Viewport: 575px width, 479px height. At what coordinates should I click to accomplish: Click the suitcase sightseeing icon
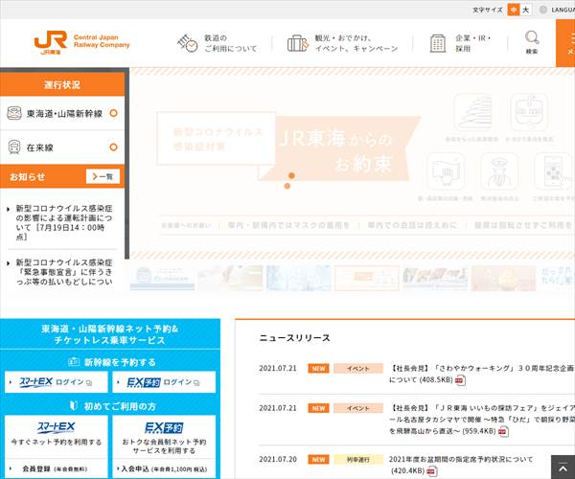pos(297,43)
